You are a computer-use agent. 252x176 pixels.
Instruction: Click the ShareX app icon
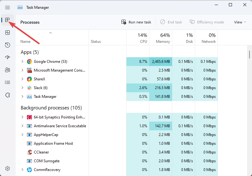pyautogui.click(x=29, y=79)
